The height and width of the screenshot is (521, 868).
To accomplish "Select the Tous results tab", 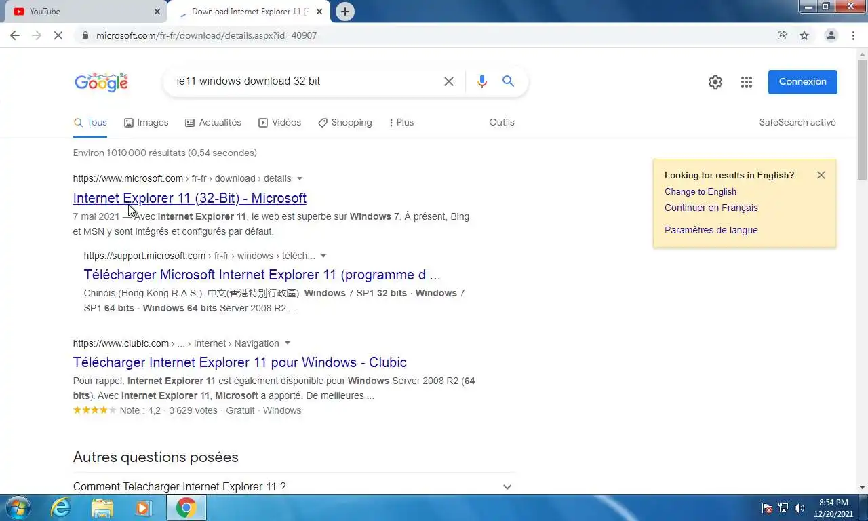I will pos(90,123).
